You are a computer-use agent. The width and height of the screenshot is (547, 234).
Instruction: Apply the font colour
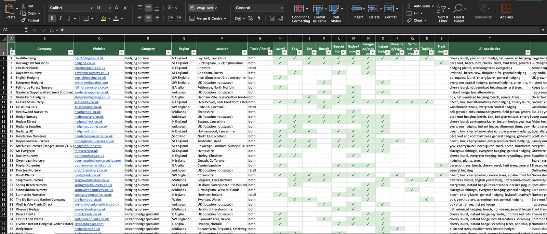coord(116,18)
